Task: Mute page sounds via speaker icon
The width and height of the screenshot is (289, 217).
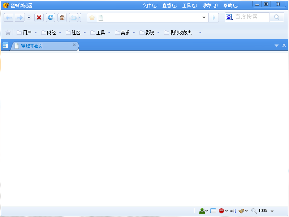Action: pos(232,211)
